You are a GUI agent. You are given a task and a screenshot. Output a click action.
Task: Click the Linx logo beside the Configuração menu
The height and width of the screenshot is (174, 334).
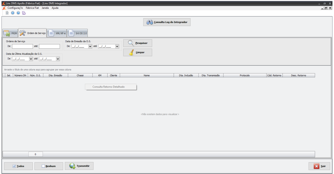click(x=4, y=8)
